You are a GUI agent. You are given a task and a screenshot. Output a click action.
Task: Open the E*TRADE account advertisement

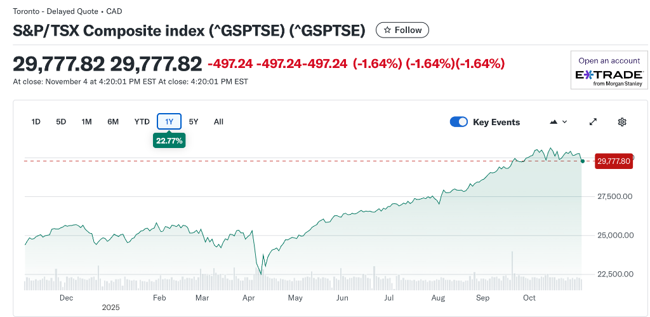coord(609,70)
